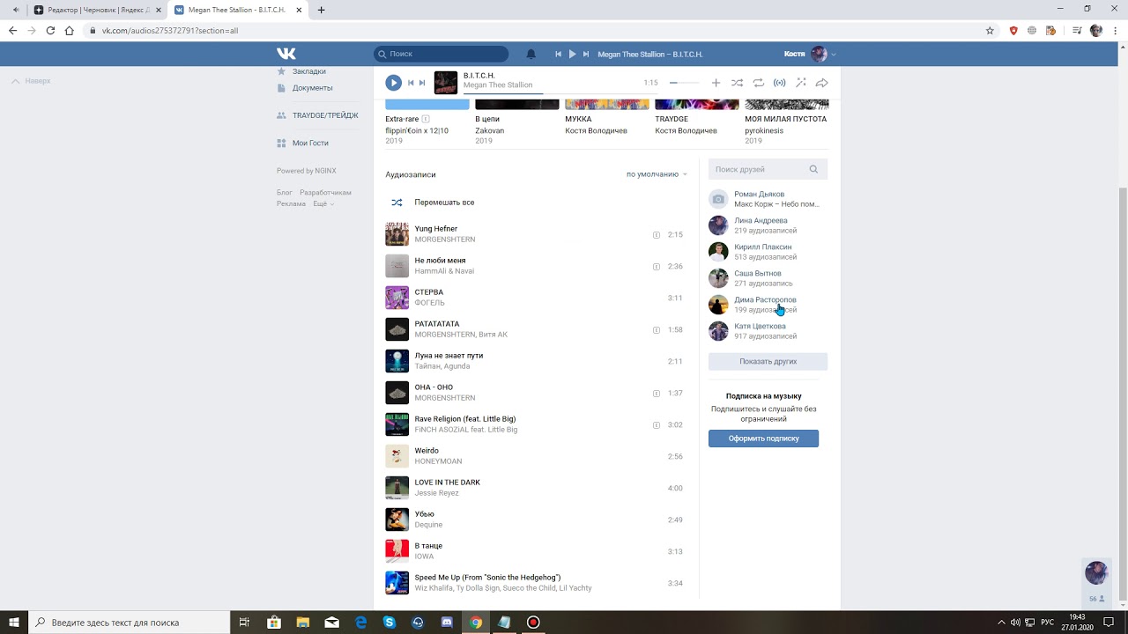Screen dimensions: 1128x634
Task: Open the по умолчанию sorting dropdown
Action: pos(657,174)
